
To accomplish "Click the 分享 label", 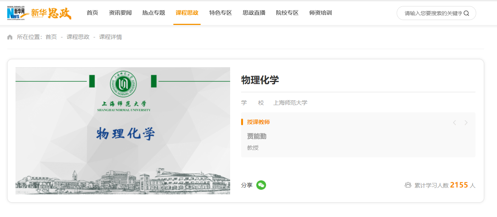I will (x=247, y=185).
